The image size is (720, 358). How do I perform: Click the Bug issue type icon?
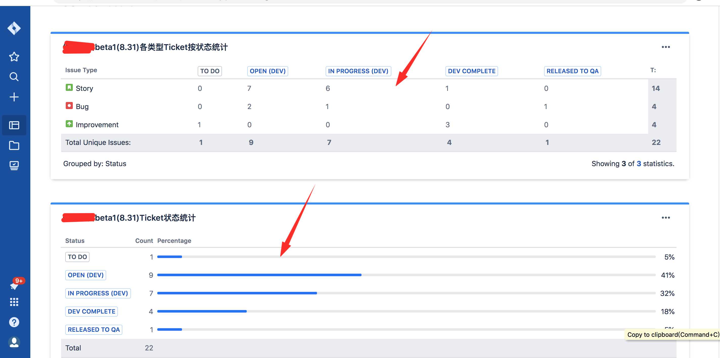pyautogui.click(x=69, y=106)
